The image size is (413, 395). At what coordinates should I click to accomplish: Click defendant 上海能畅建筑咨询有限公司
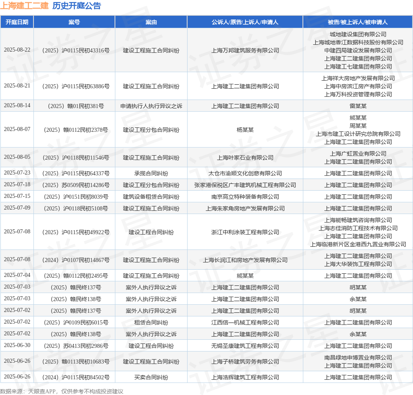click(x=358, y=220)
